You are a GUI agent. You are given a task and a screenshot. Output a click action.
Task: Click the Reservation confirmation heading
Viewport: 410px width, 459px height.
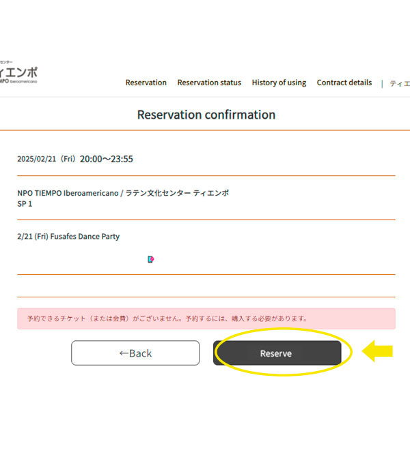pyautogui.click(x=206, y=115)
